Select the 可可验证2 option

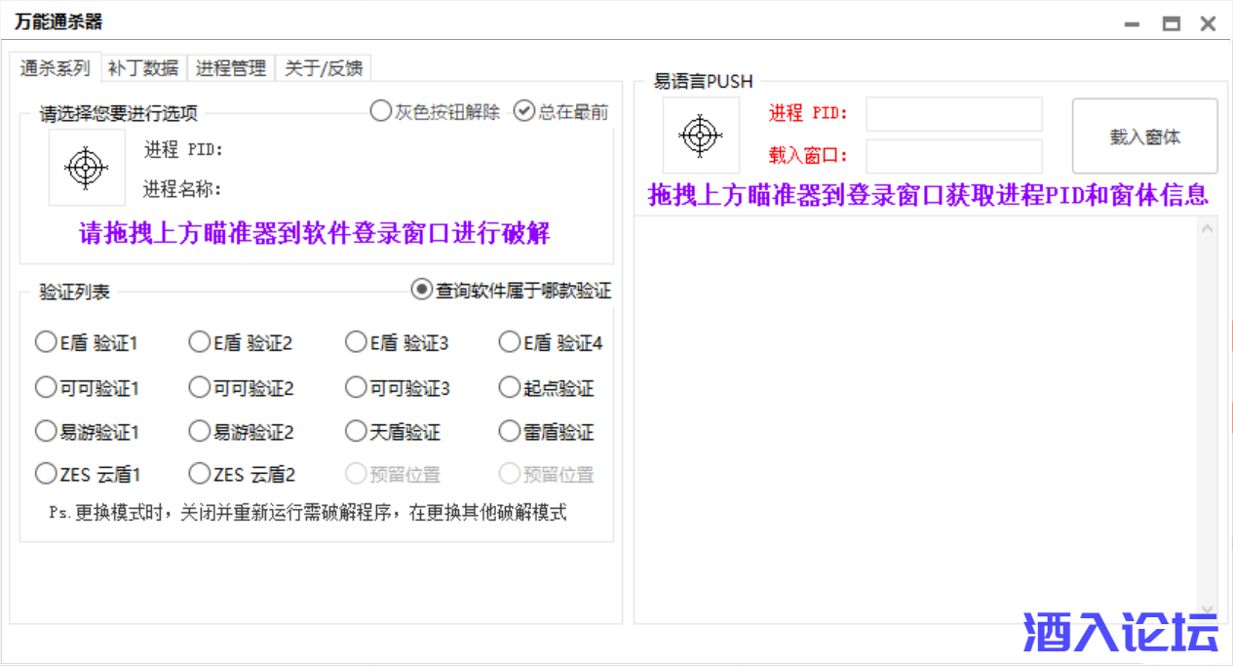tap(200, 388)
